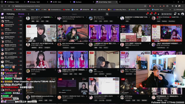Open the stream thumbnail with 322 viewers

coord(41,60)
